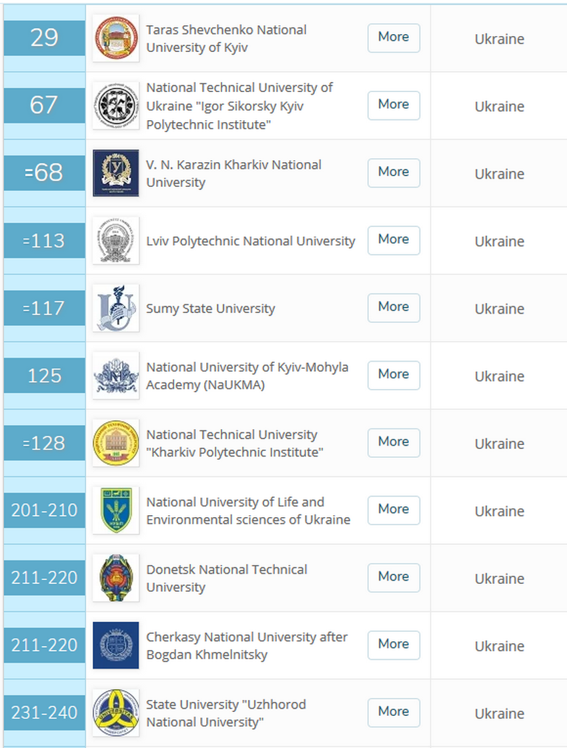Click Kyiv-Mohyla Academy logo

click(x=115, y=375)
